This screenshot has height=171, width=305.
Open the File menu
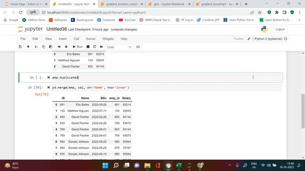pyautogui.click(x=23, y=39)
